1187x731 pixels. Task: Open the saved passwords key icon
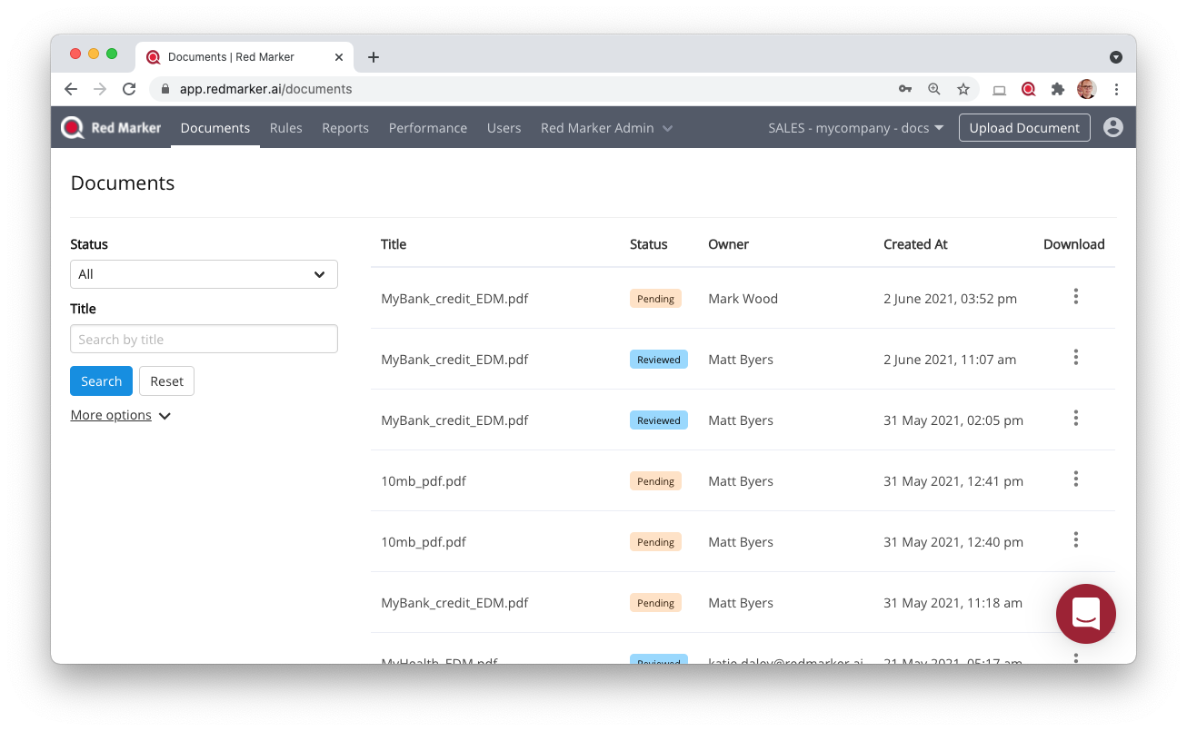tap(905, 89)
